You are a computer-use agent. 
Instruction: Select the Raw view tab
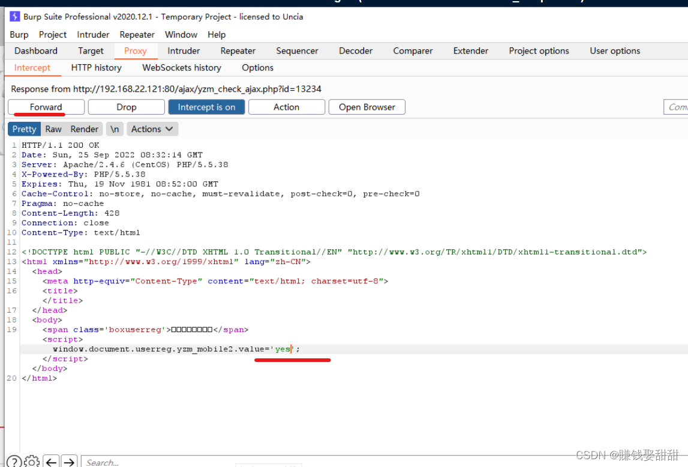[x=53, y=129]
